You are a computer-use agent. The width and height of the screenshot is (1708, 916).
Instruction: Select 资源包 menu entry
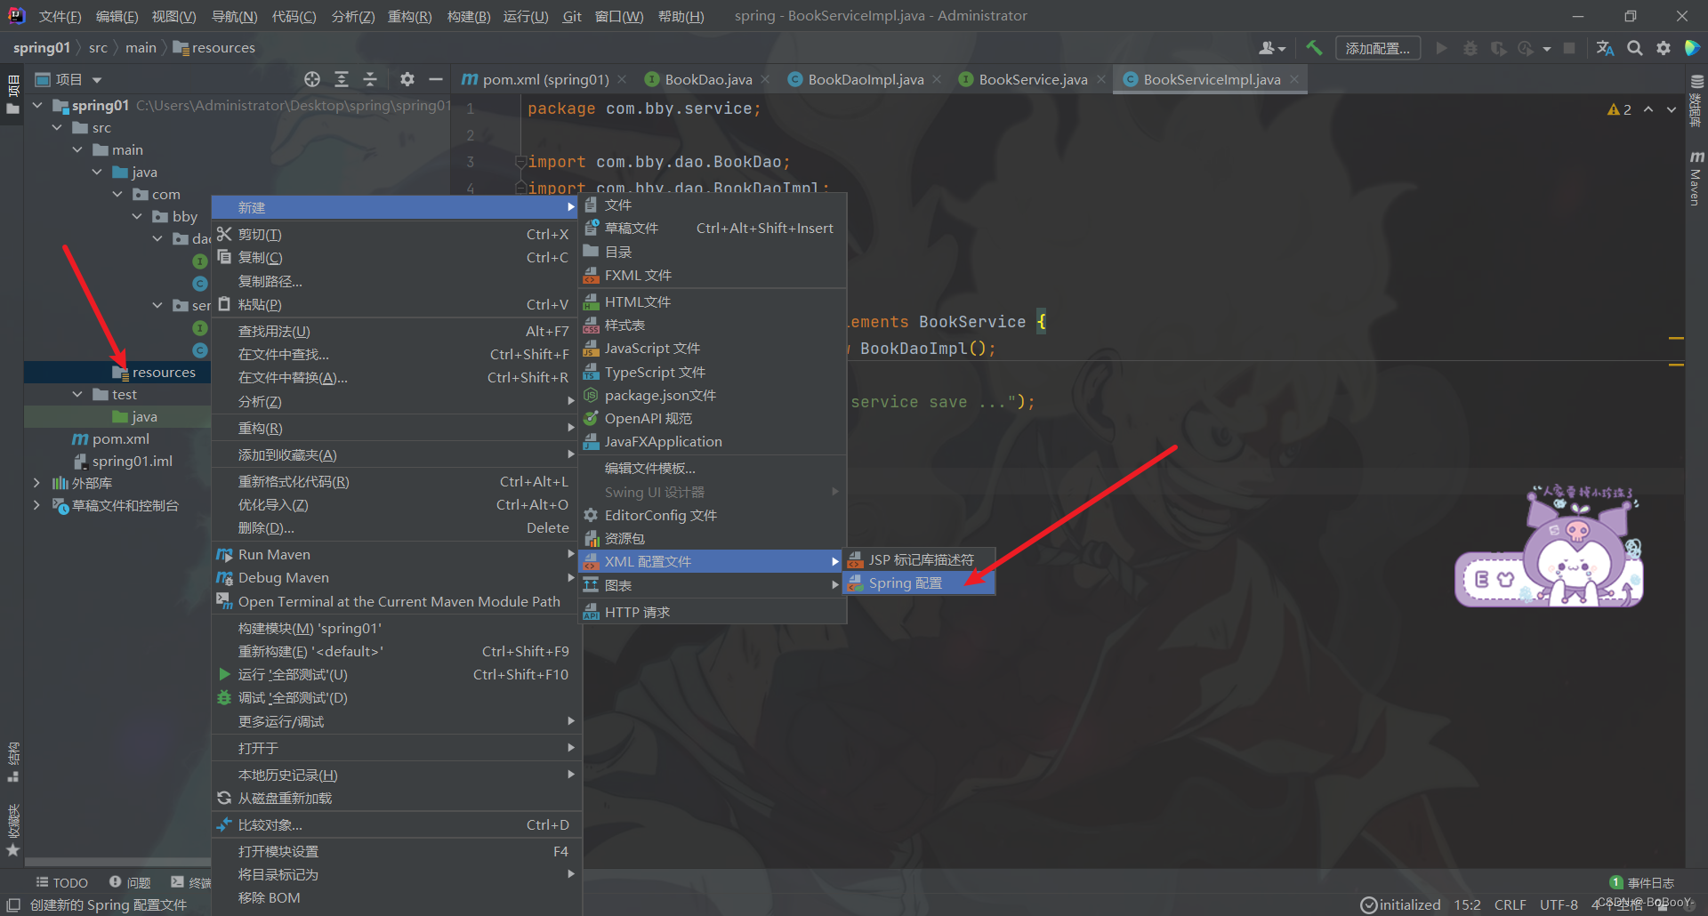(711, 538)
